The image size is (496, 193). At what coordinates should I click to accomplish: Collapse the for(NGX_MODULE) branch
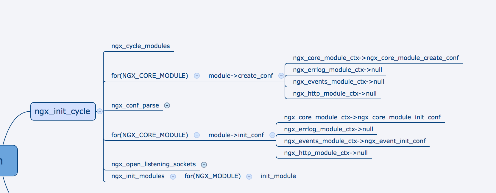(x=249, y=177)
